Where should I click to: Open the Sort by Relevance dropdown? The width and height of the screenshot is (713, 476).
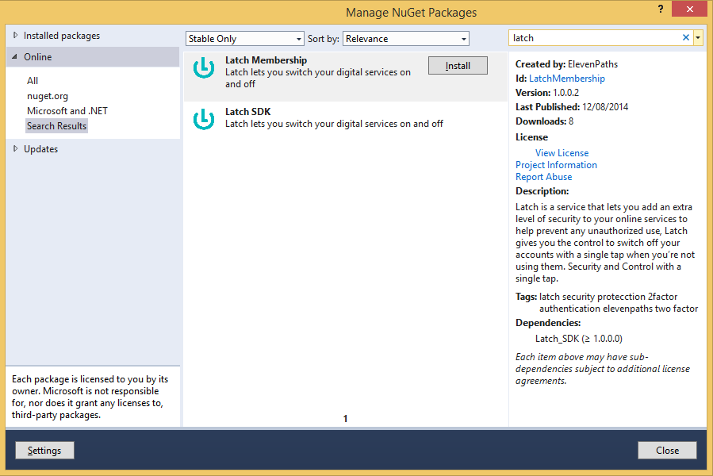405,39
